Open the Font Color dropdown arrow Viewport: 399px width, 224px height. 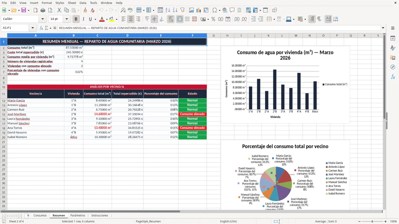(x=106, y=19)
